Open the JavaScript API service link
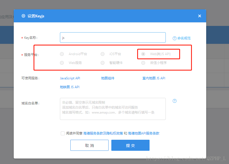 (x=70, y=78)
